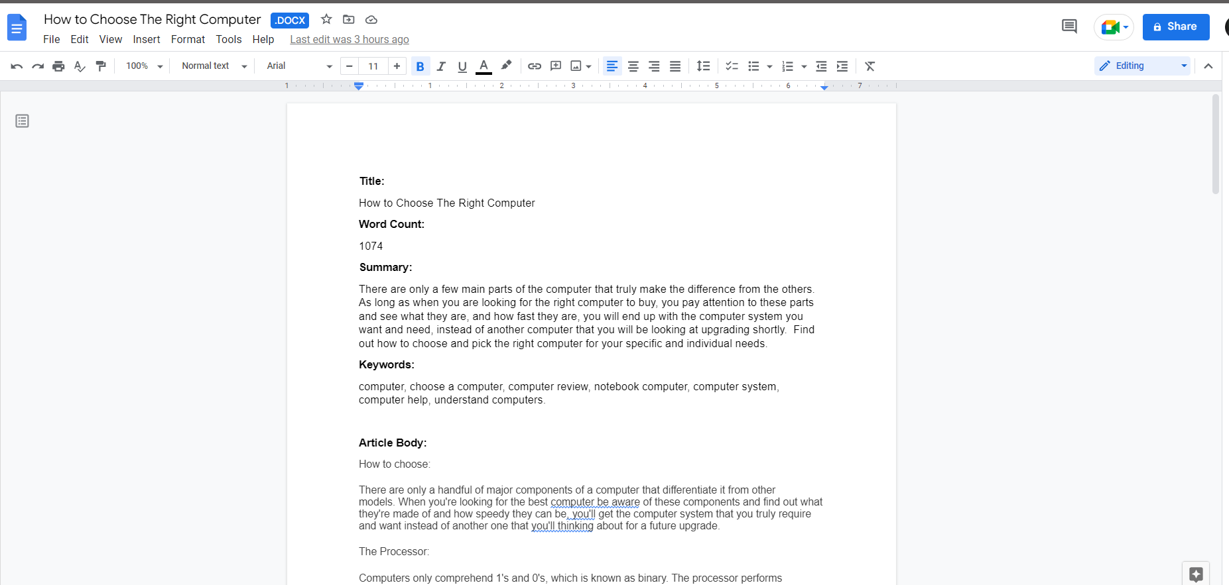Open the View menu

[111, 40]
